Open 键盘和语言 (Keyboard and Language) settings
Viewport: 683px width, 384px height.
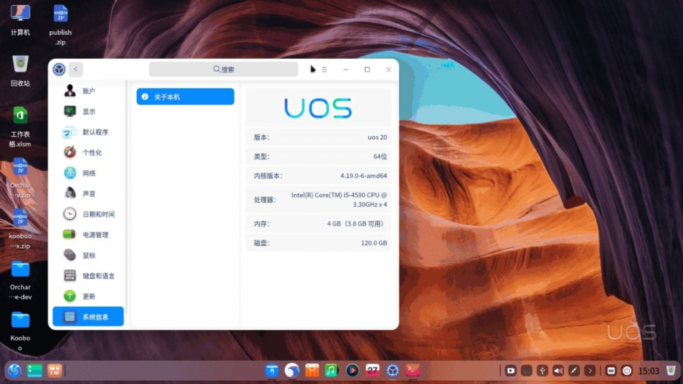pyautogui.click(x=87, y=275)
